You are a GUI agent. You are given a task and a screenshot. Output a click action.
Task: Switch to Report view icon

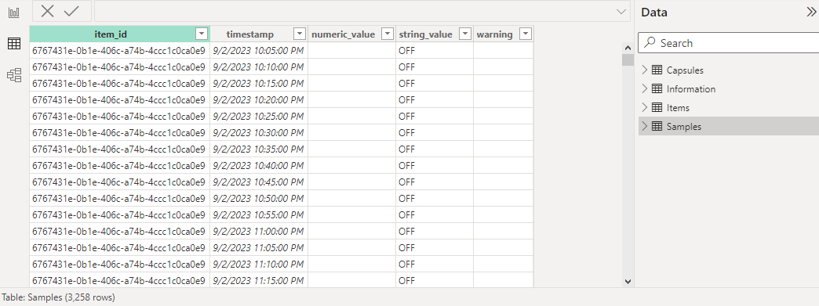pos(14,13)
